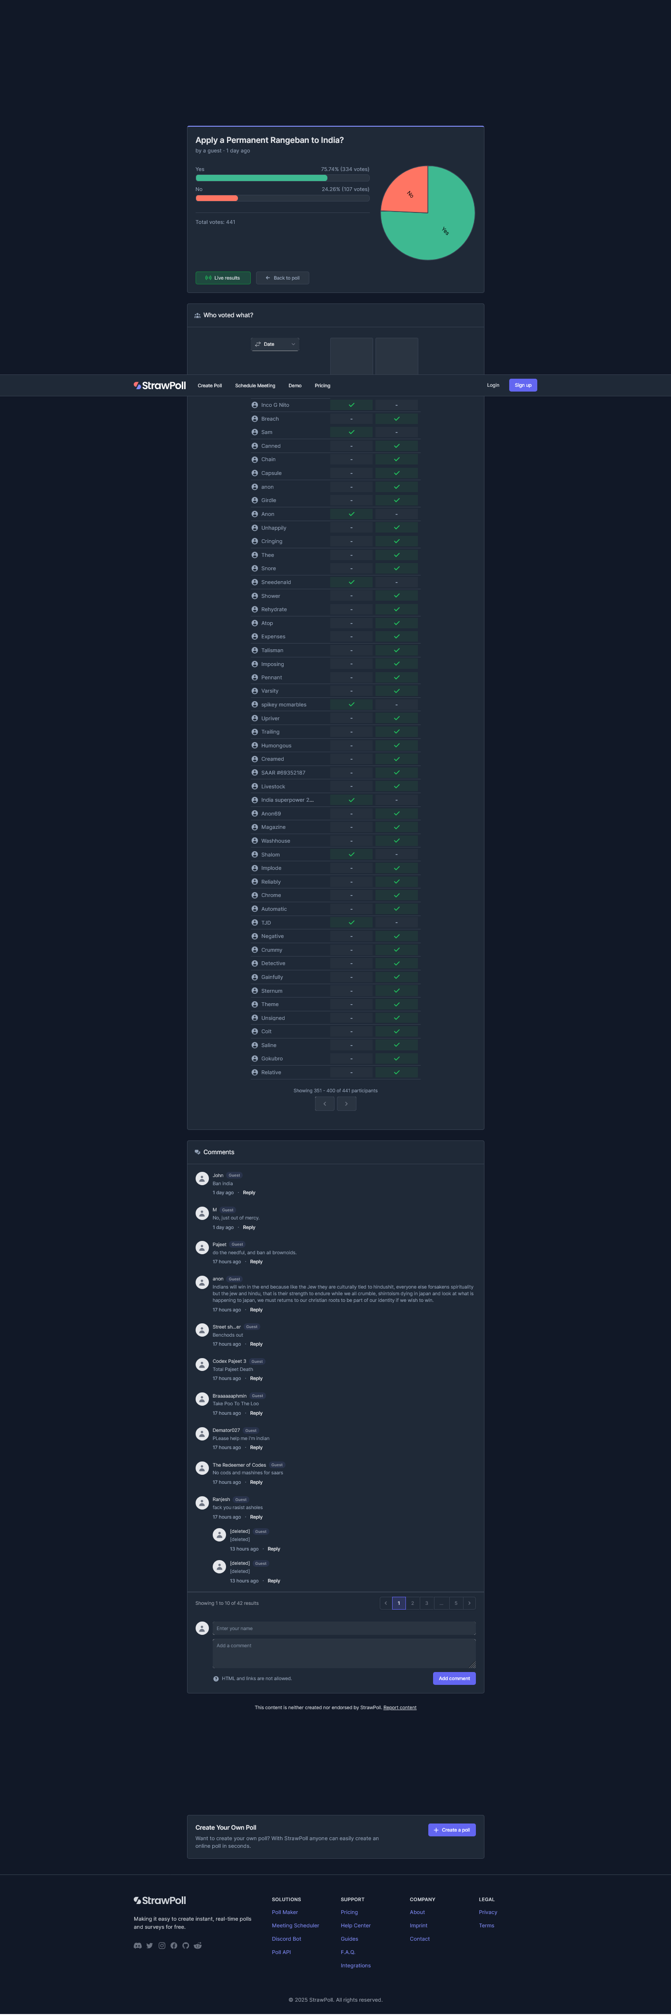
Task: Open the Discord icon in the footer
Action: point(138,1945)
